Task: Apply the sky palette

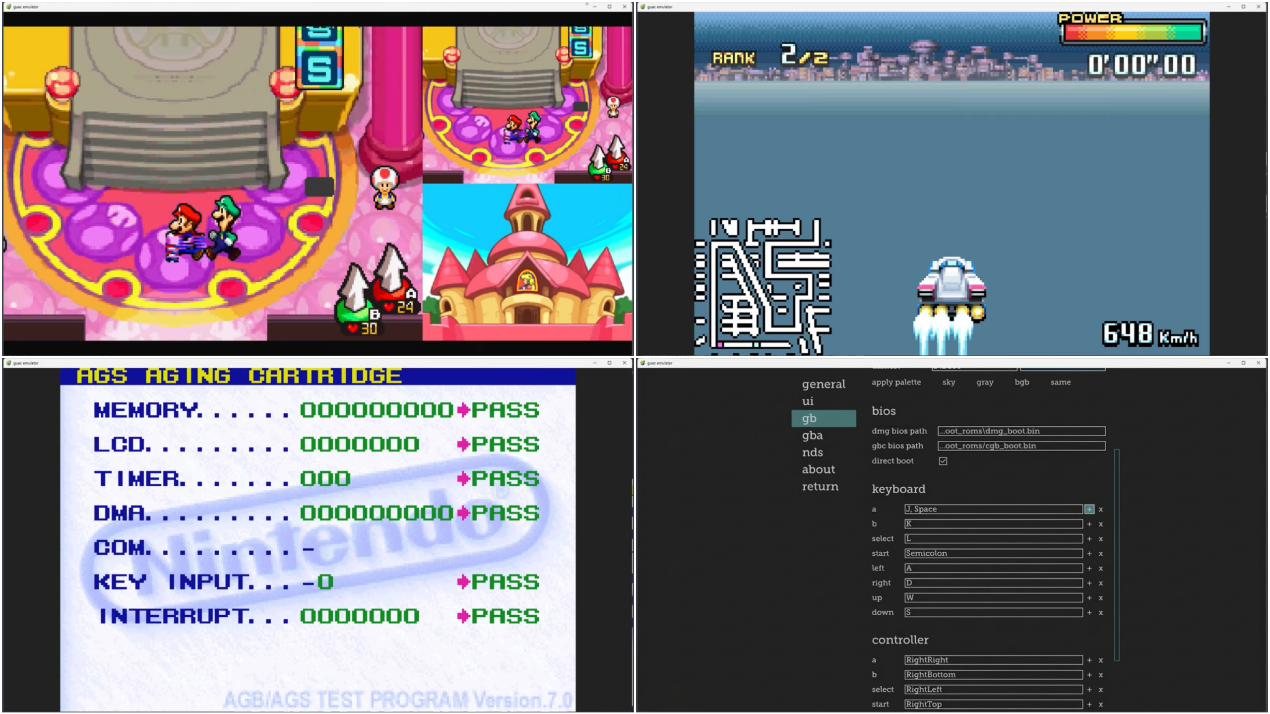Action: 949,382
